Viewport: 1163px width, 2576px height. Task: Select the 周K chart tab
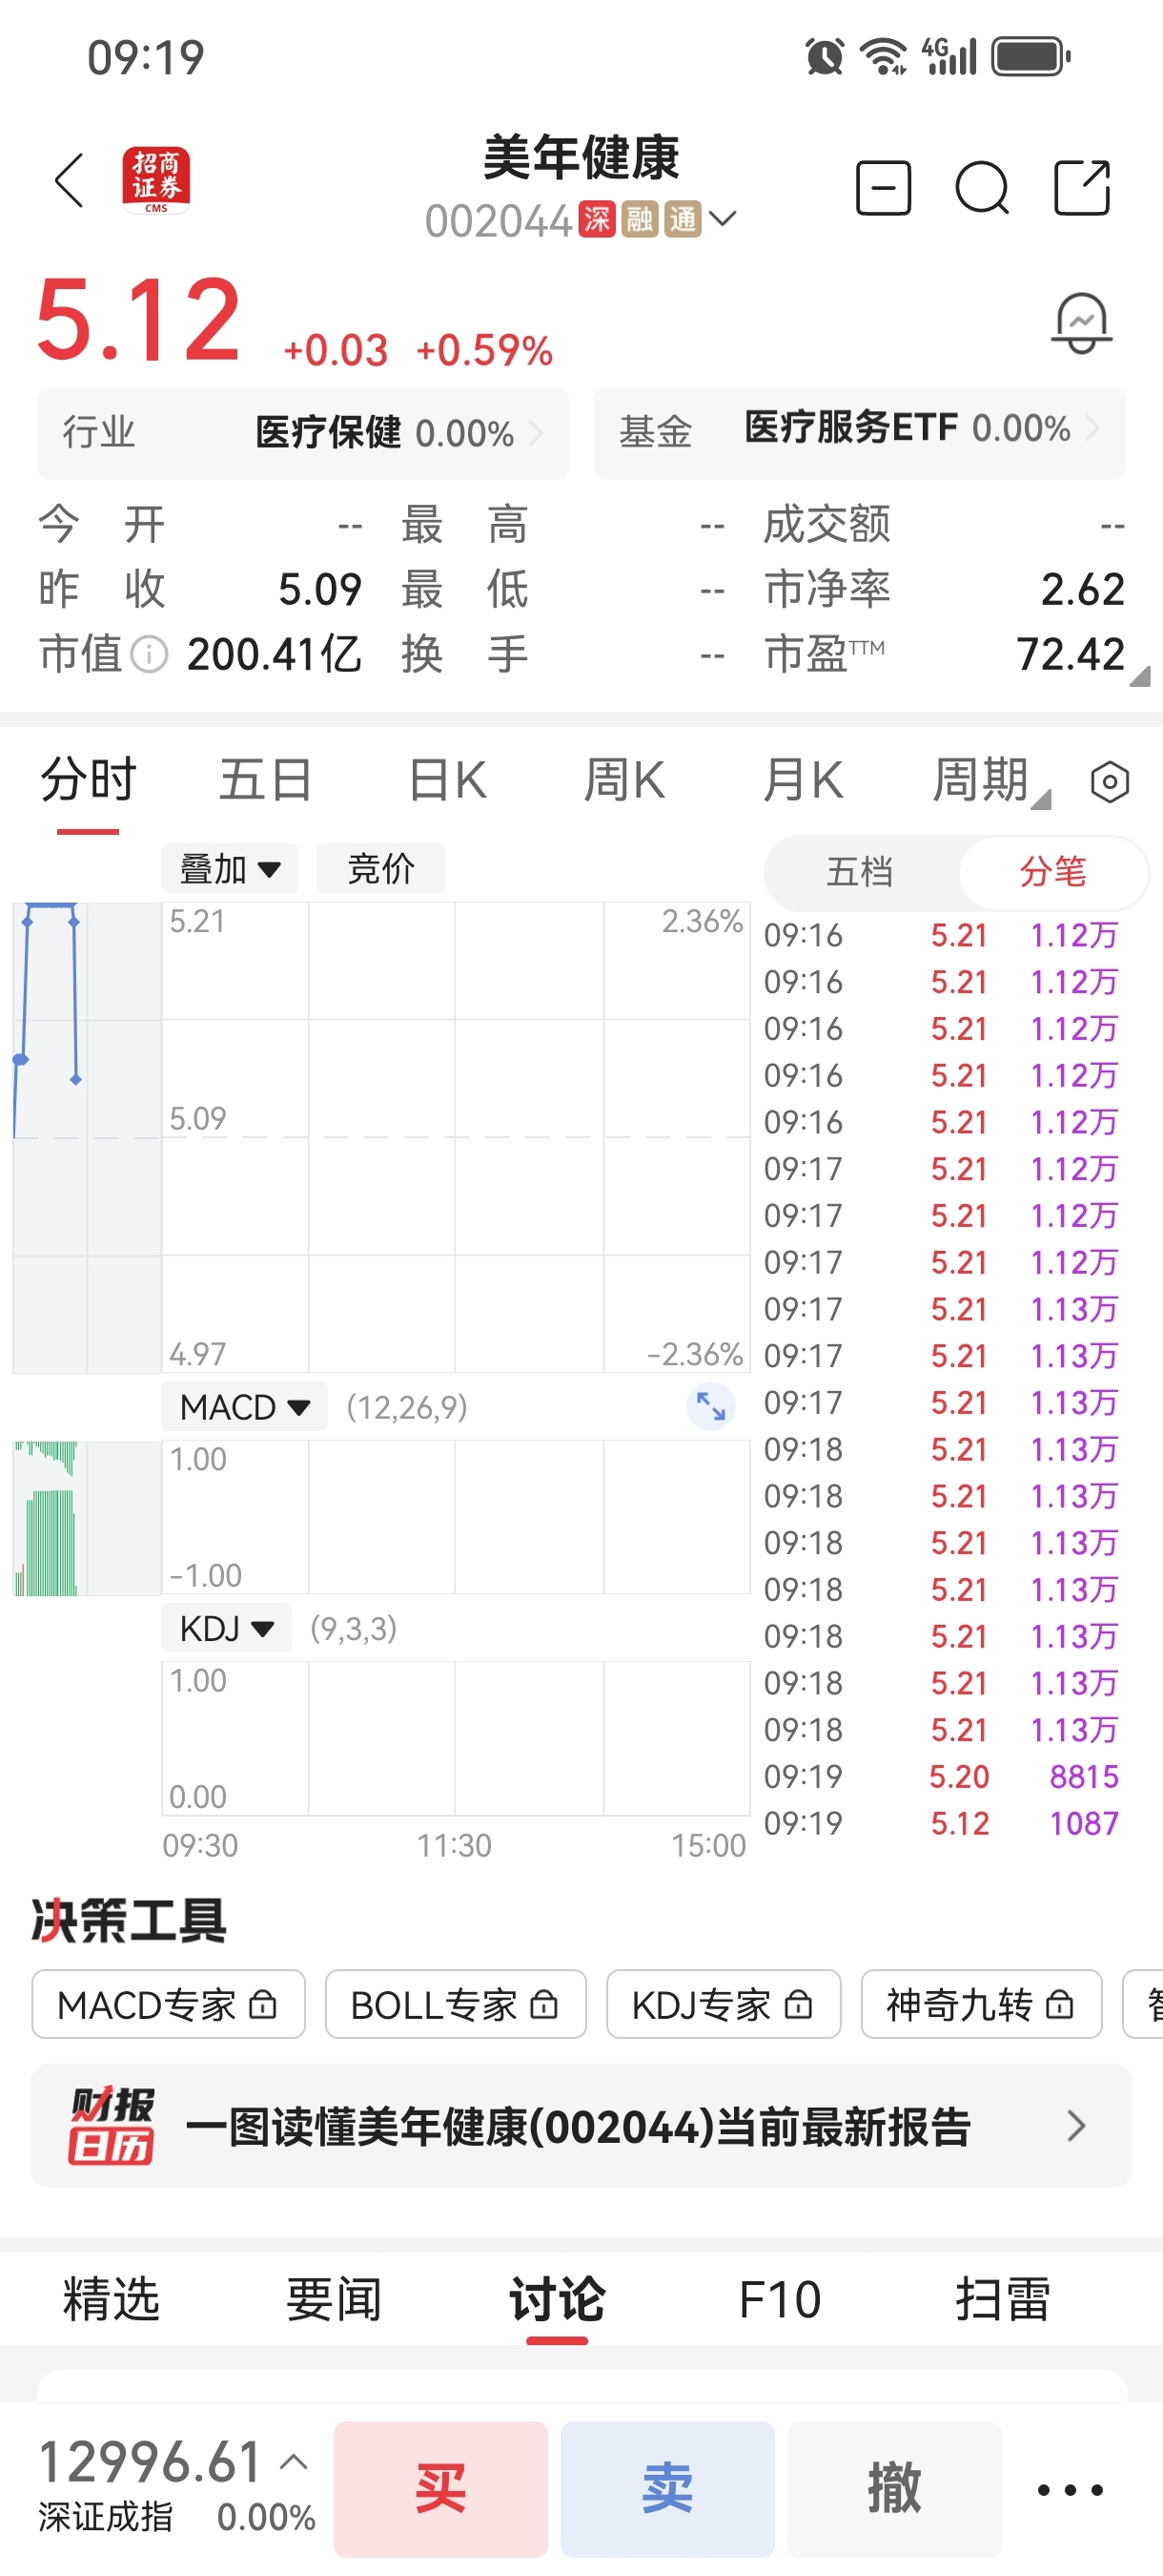tap(624, 780)
